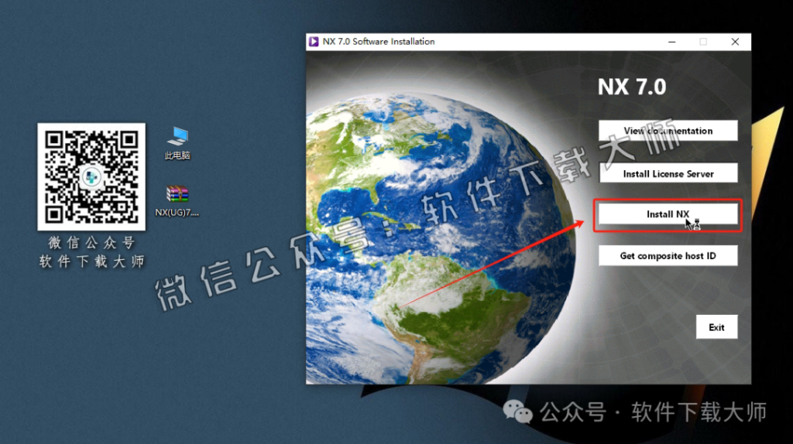Image resolution: width=793 pixels, height=444 pixels.
Task: Exit the NX 7.0 installer
Action: click(x=716, y=327)
